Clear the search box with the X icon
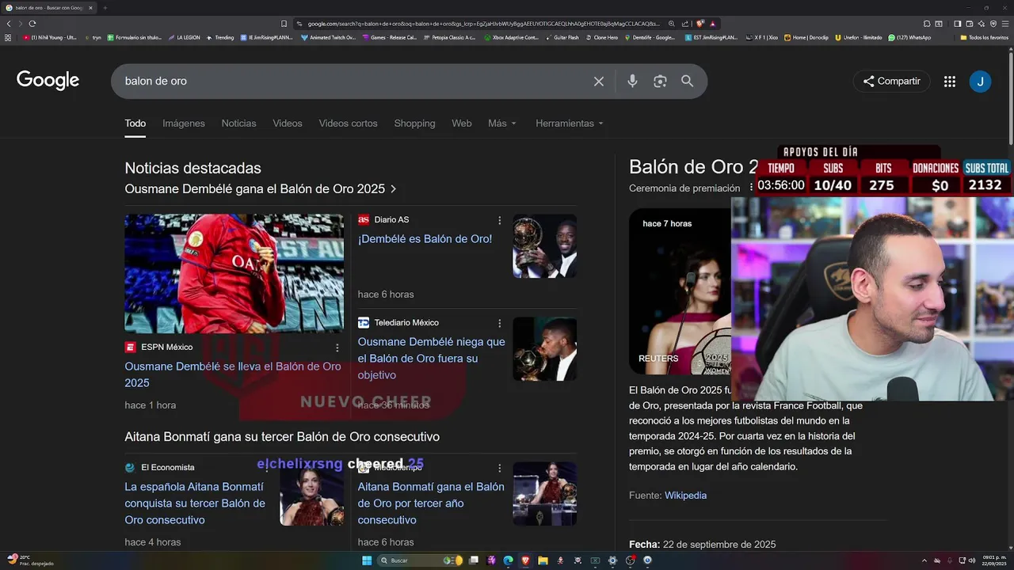 pos(599,82)
